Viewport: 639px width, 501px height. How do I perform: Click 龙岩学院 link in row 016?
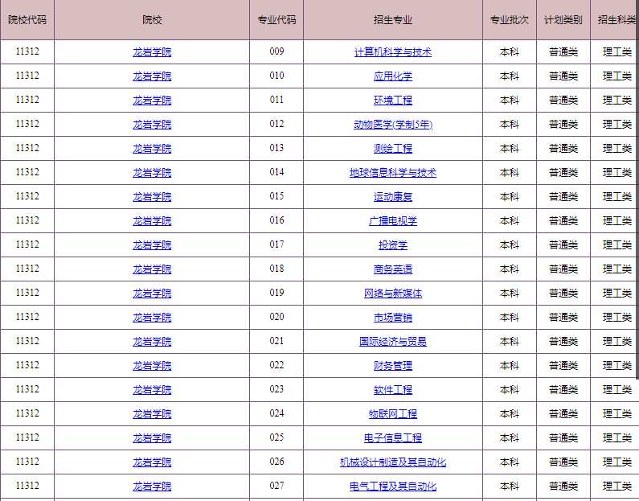152,221
